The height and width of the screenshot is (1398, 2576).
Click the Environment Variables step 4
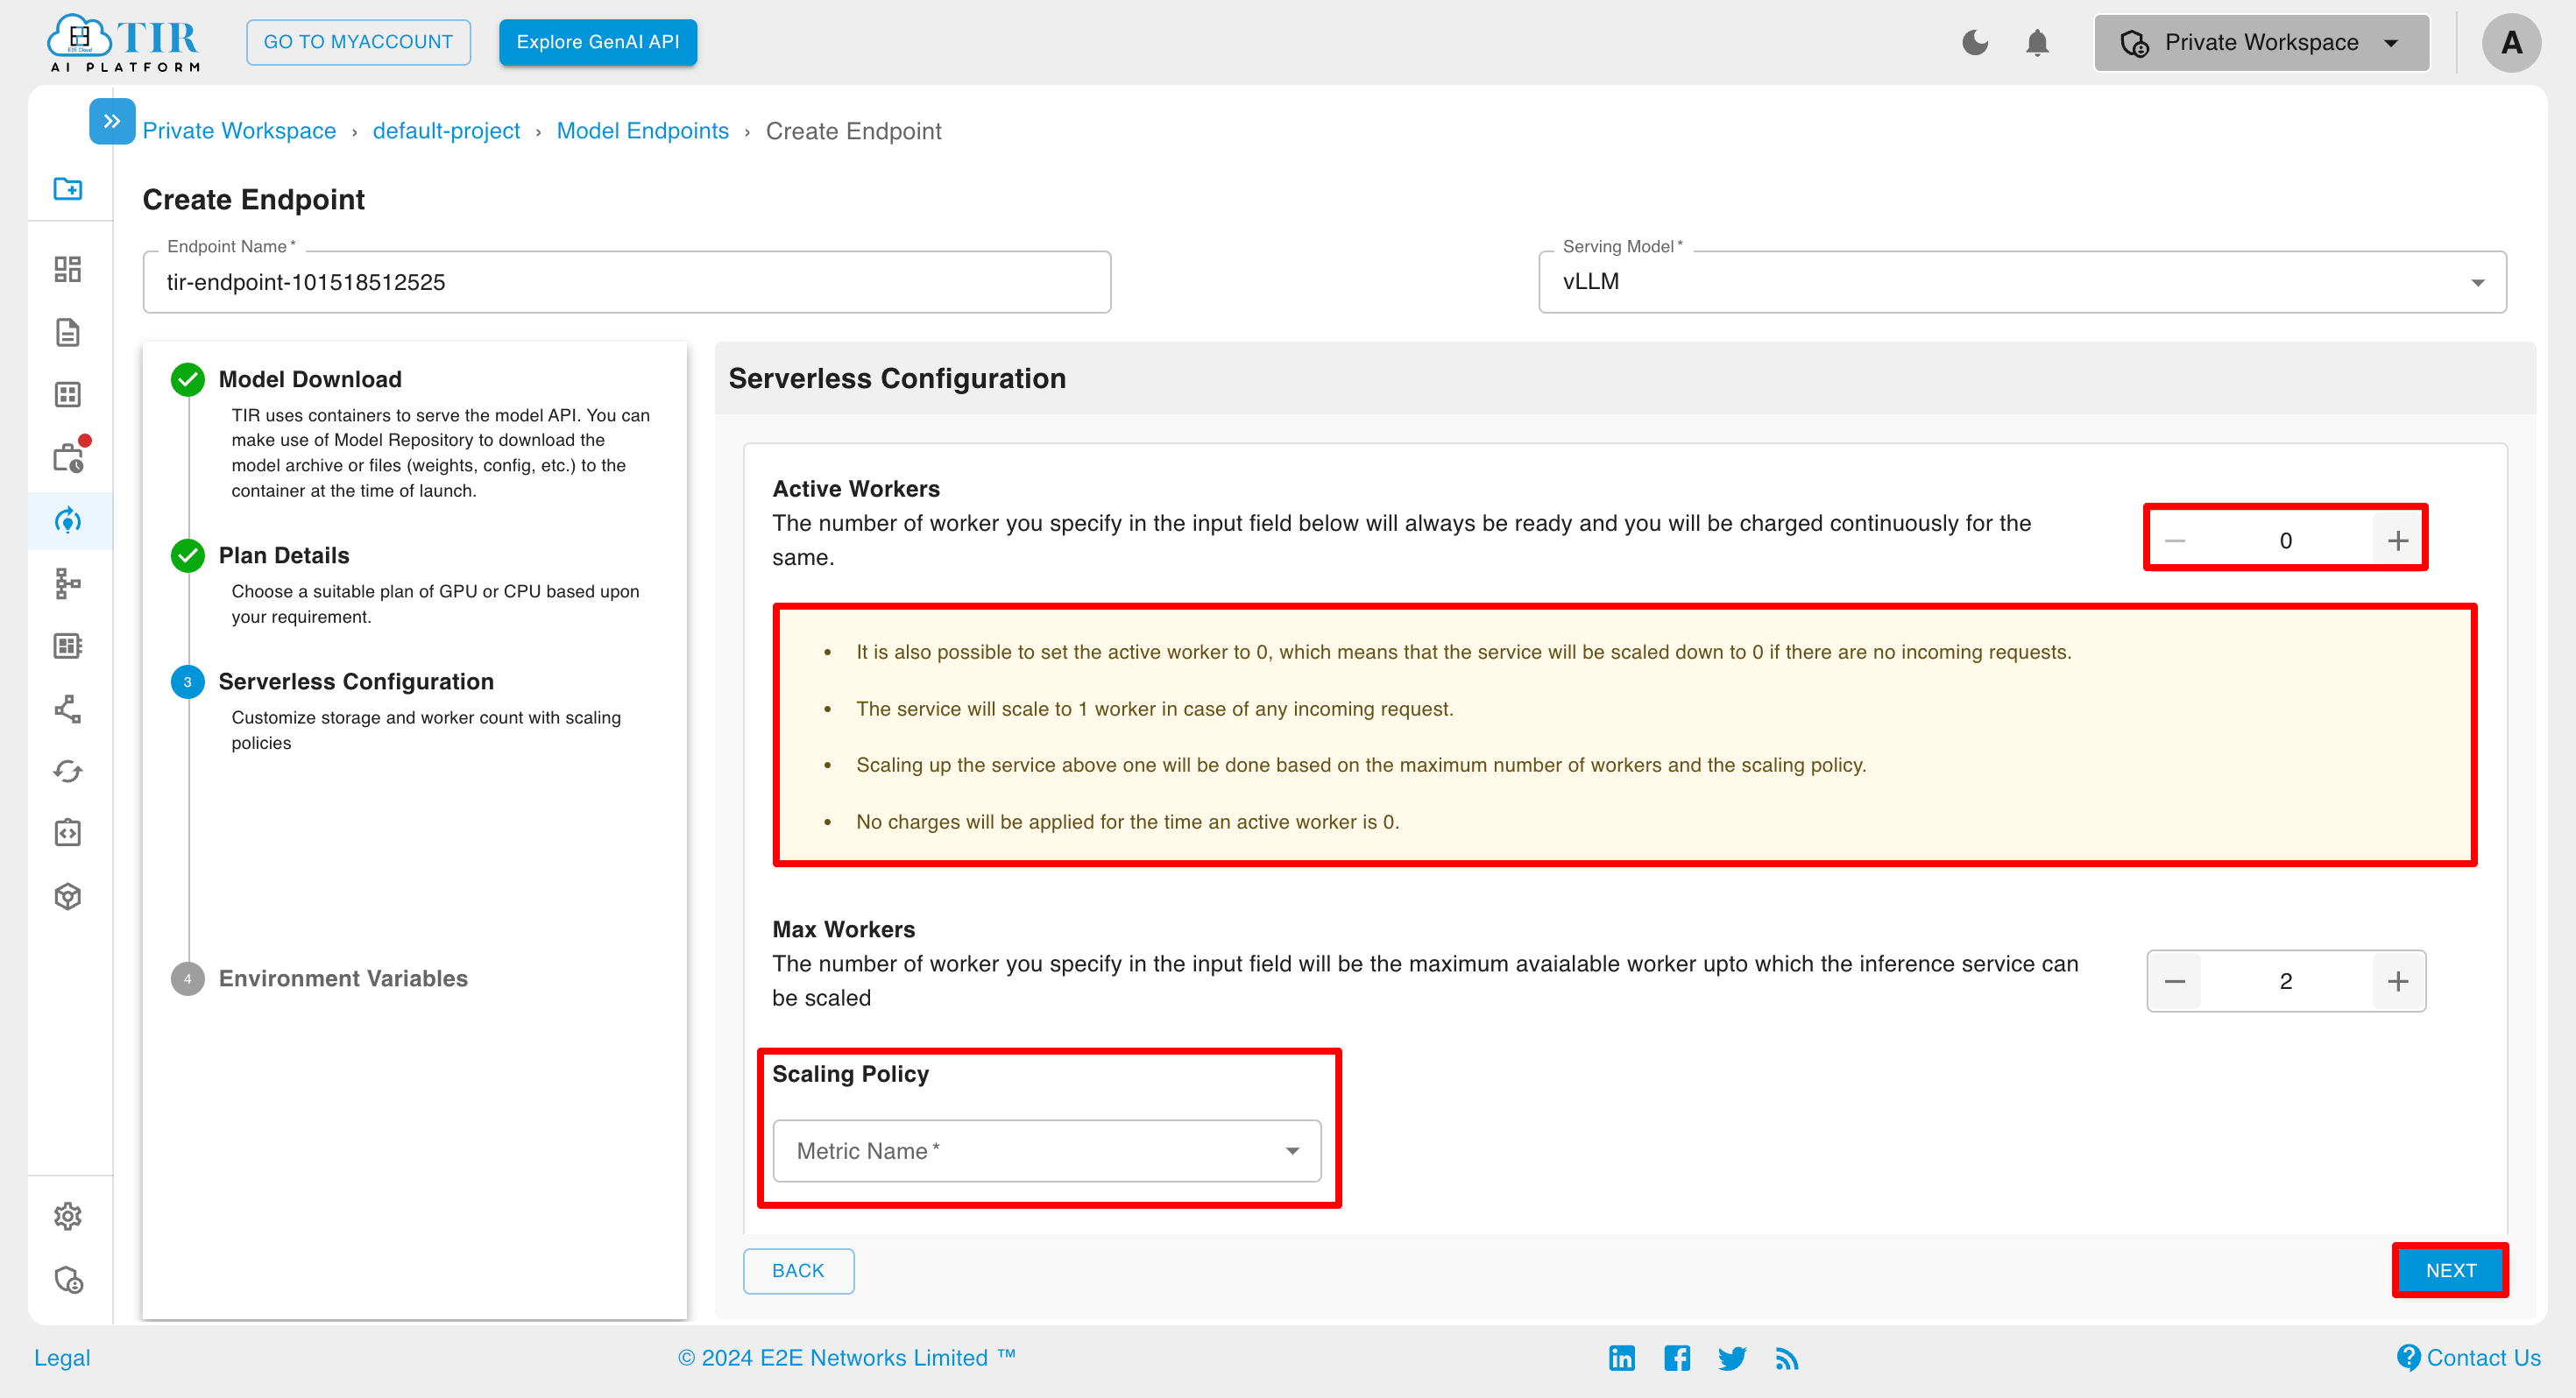(343, 978)
